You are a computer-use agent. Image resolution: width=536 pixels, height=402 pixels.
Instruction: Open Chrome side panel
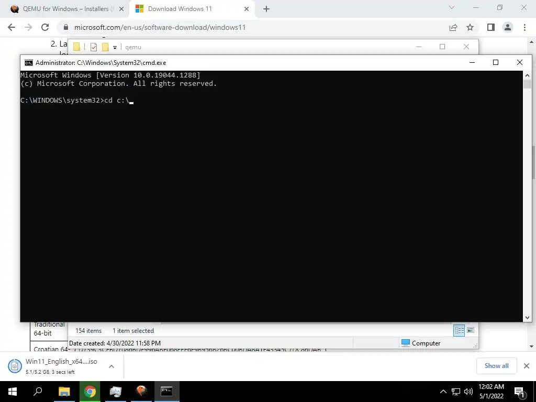pyautogui.click(x=491, y=27)
